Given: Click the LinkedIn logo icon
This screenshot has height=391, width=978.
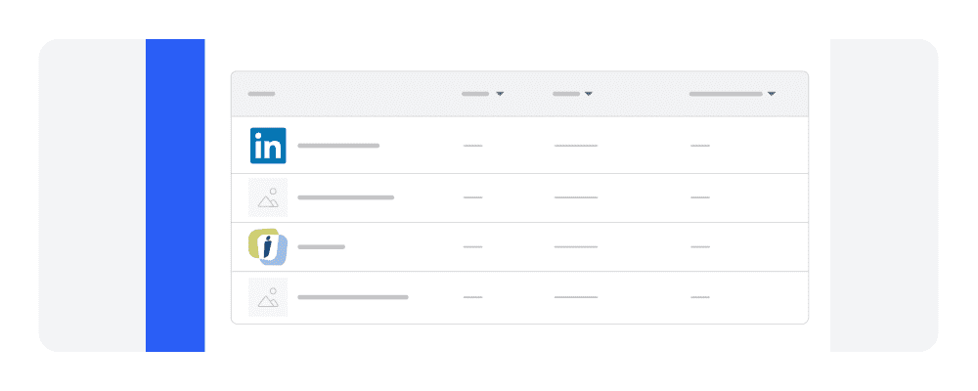Looking at the screenshot, I should tap(267, 146).
